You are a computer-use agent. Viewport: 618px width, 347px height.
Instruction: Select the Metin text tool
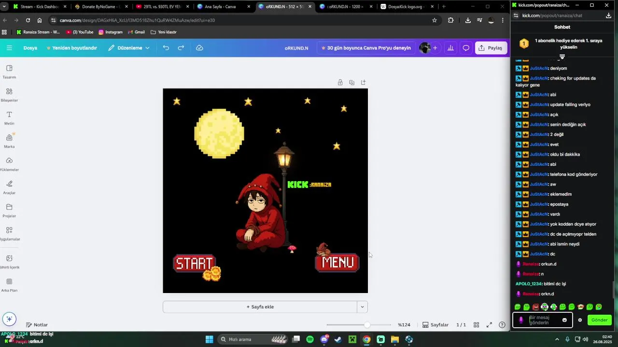click(x=9, y=118)
